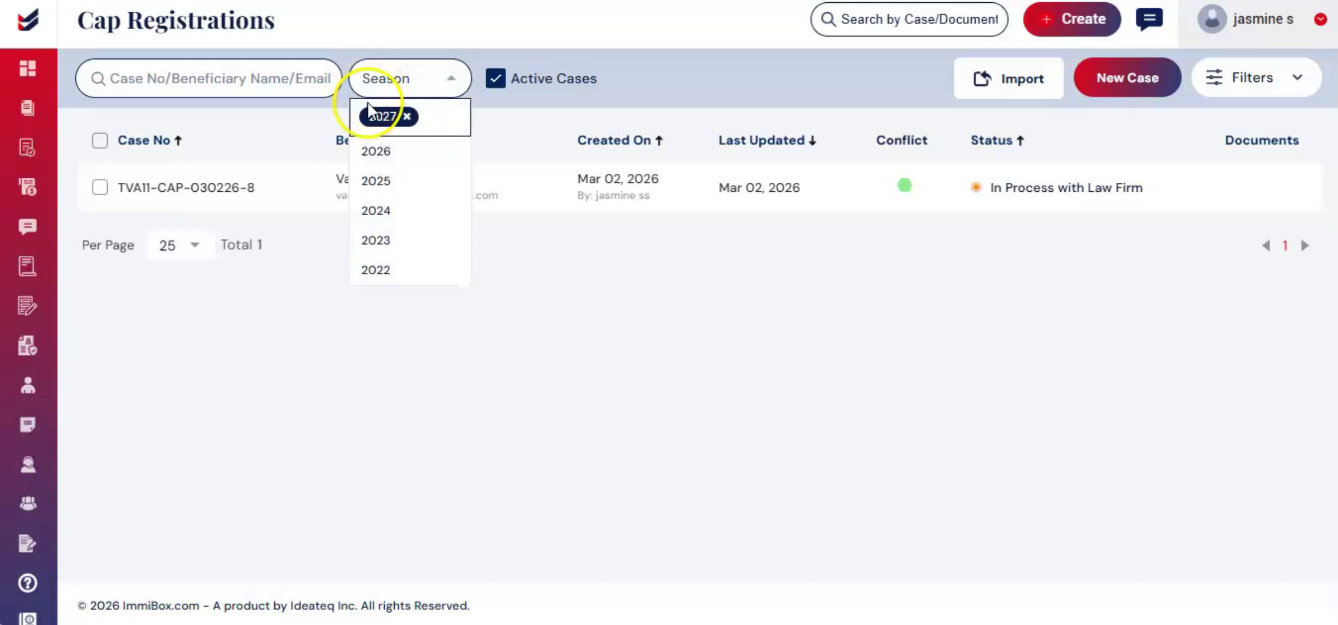The image size is (1338, 625).
Task: Click the orange status dot
Action: point(976,187)
